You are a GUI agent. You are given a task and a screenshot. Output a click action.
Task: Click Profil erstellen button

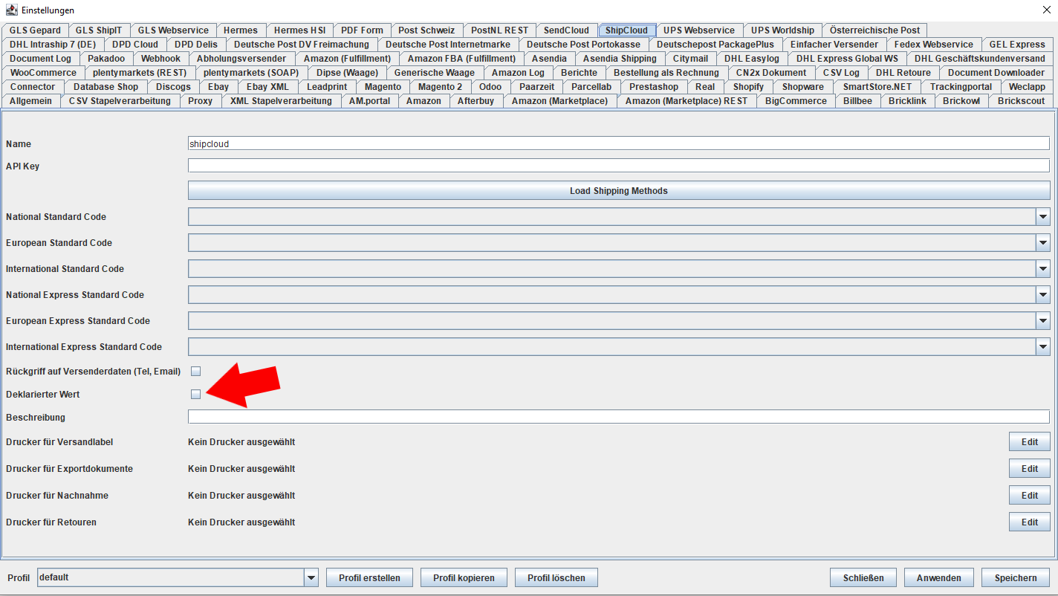coord(369,577)
